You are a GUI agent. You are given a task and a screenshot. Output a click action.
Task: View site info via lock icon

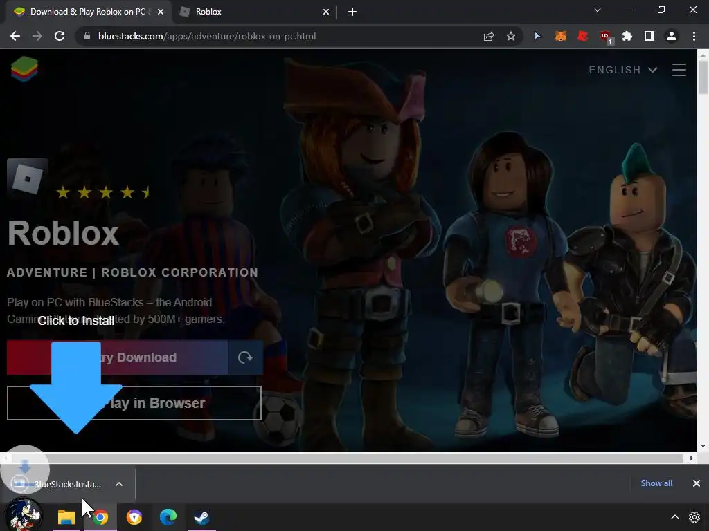(x=87, y=36)
